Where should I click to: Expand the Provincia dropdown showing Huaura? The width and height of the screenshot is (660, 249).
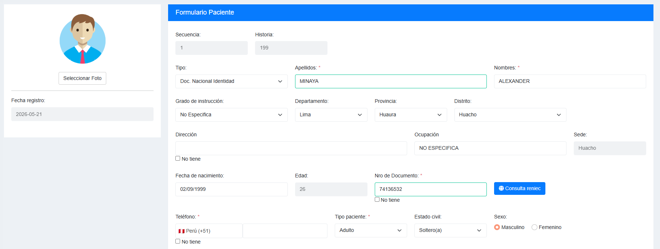pyautogui.click(x=411, y=115)
